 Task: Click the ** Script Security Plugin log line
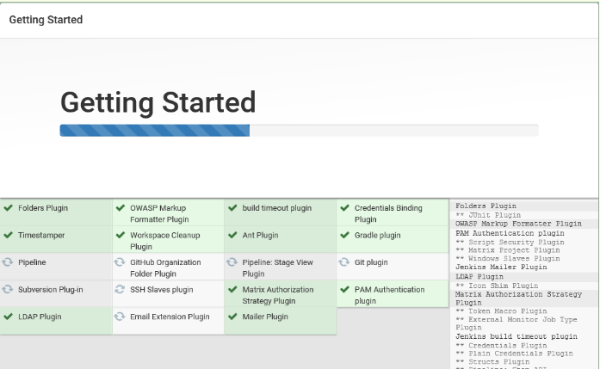coord(510,242)
